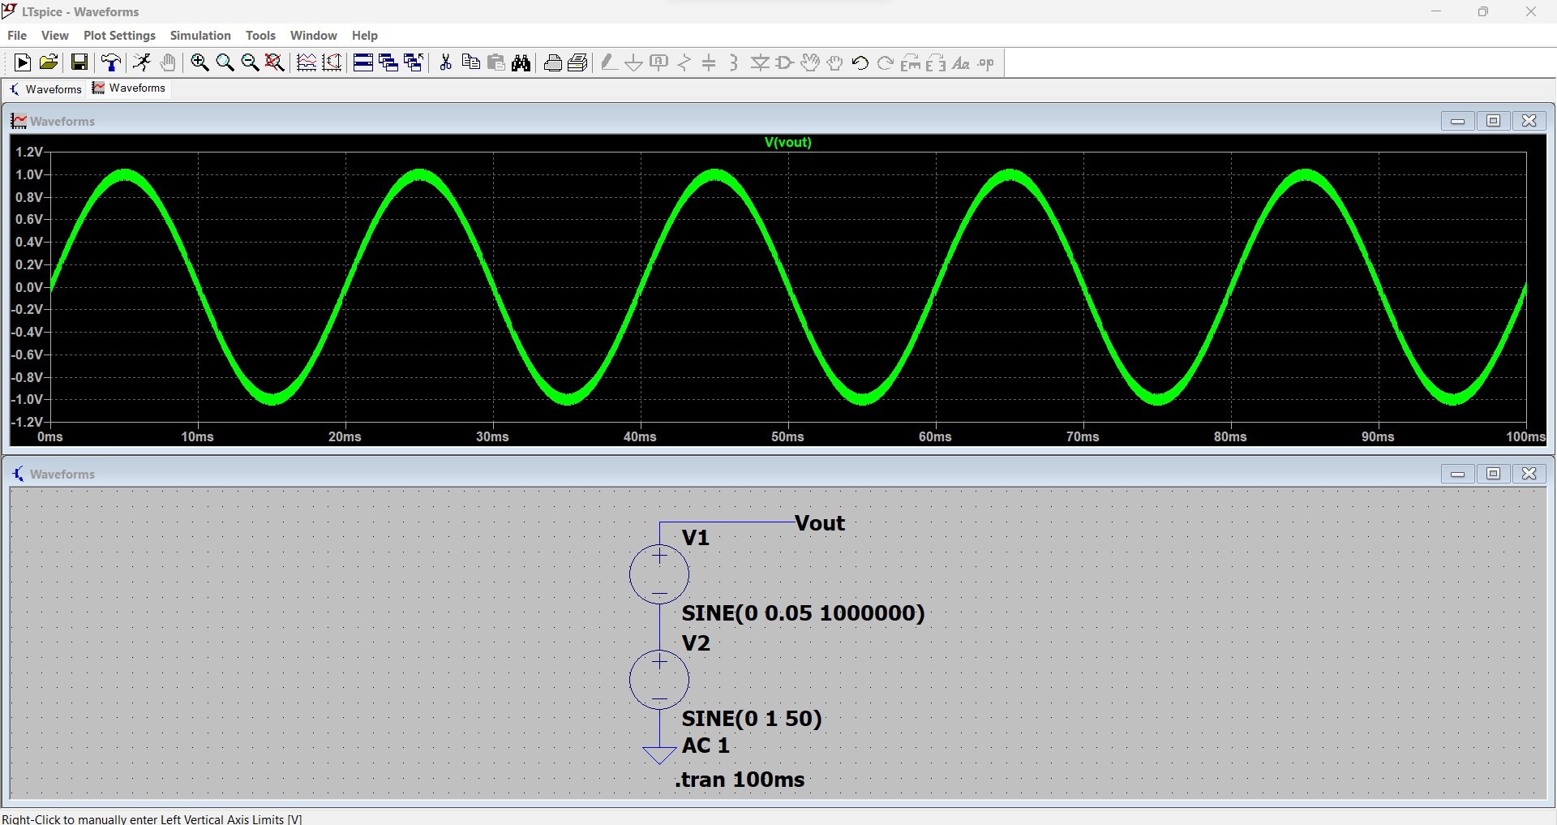
Task: Click the Cut scissors icon
Action: 445,62
